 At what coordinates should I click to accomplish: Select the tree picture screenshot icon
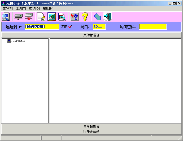(52, 17)
